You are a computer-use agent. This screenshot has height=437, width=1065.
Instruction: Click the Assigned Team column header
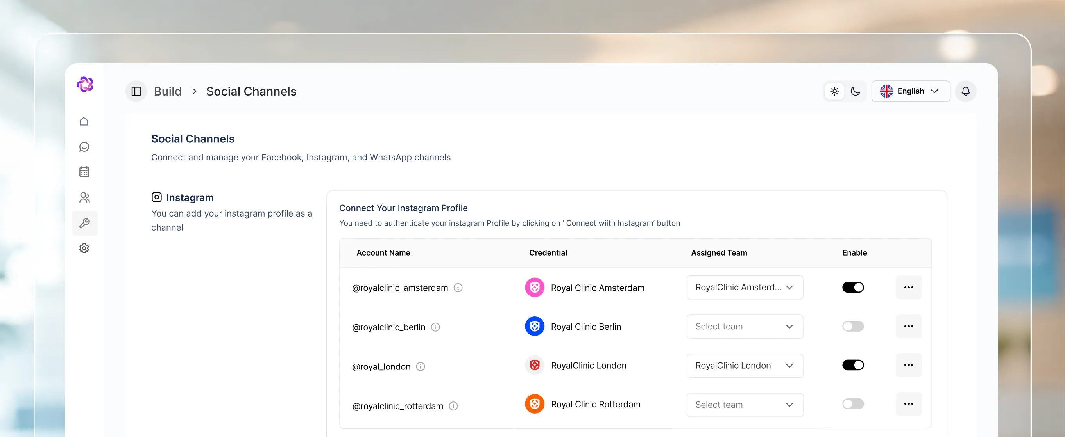719,252
